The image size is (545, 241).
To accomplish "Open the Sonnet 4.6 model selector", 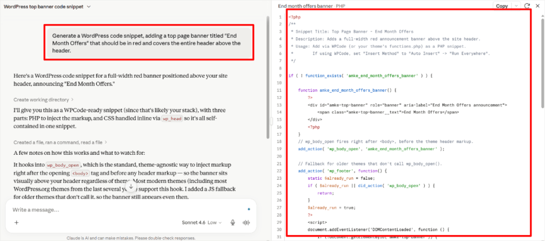I will click(202, 222).
